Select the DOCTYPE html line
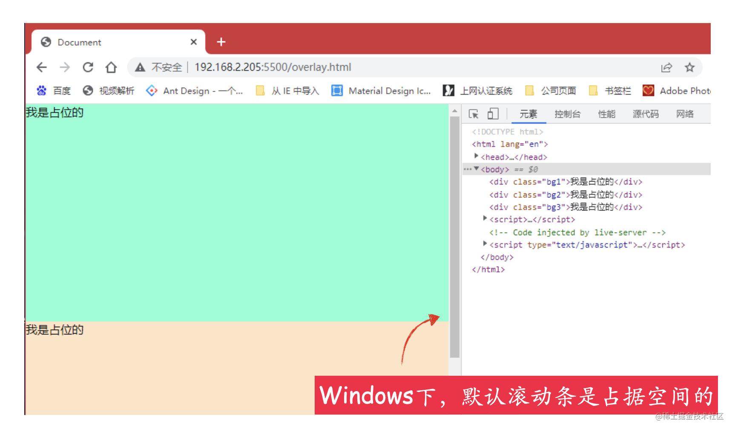The image size is (735, 432). point(508,132)
